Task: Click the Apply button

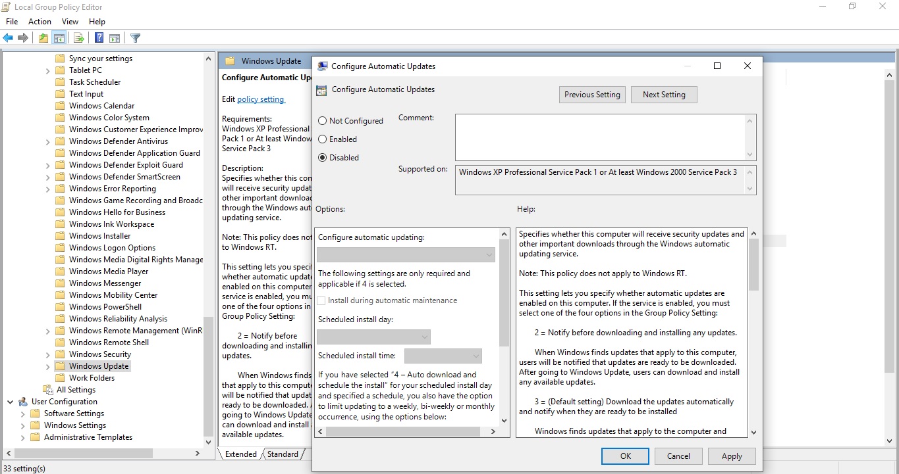Action: click(732, 456)
